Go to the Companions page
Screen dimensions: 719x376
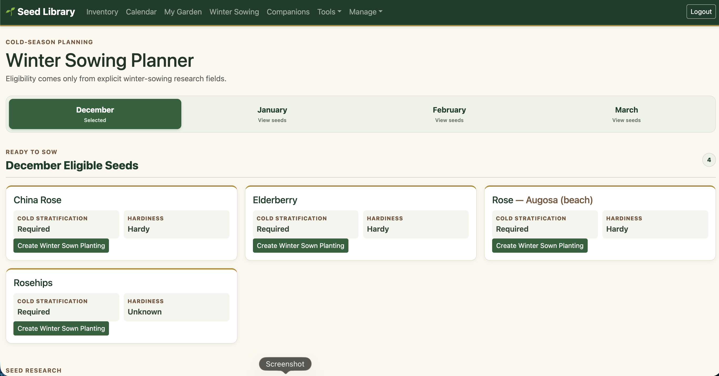(x=288, y=12)
